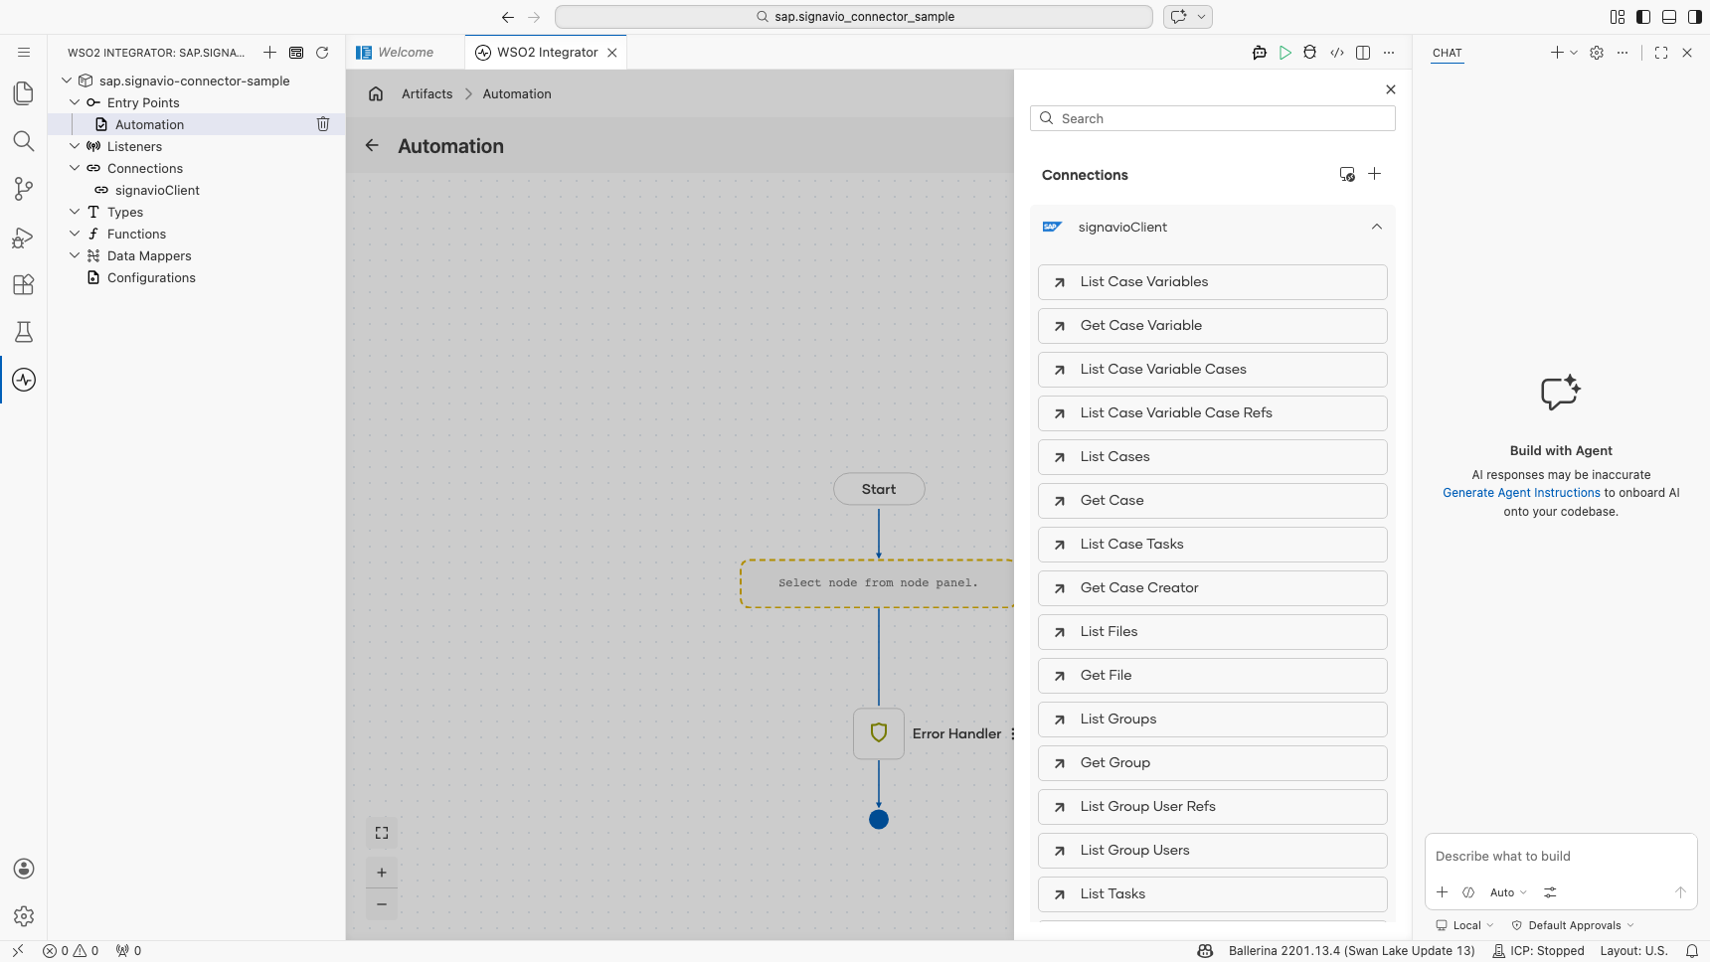Go back using Automation back arrow
This screenshot has width=1710, height=962.
[372, 145]
